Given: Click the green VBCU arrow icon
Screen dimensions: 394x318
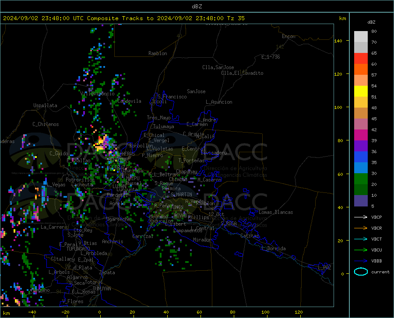Looking at the screenshot, I should click(361, 250).
